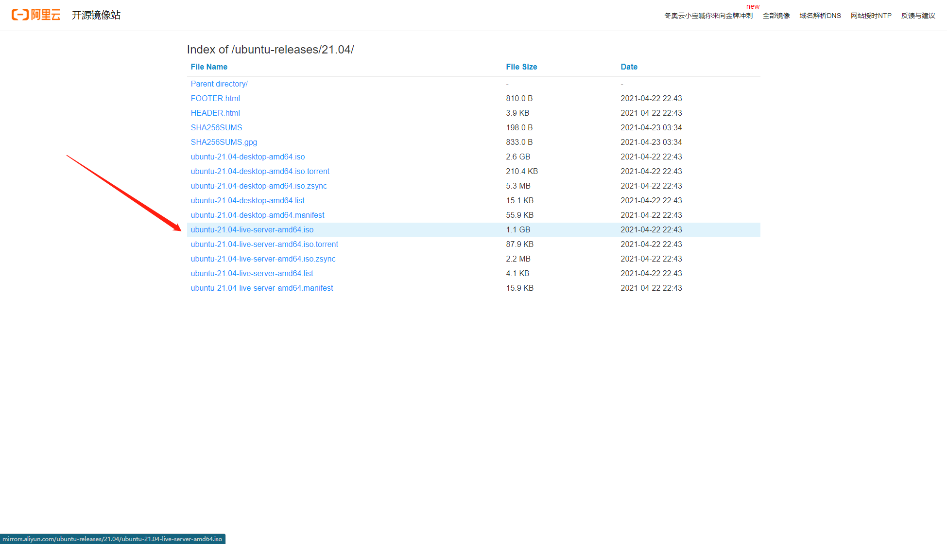Open the 反馈与建议 nav link
The width and height of the screenshot is (947, 544).
coord(918,16)
